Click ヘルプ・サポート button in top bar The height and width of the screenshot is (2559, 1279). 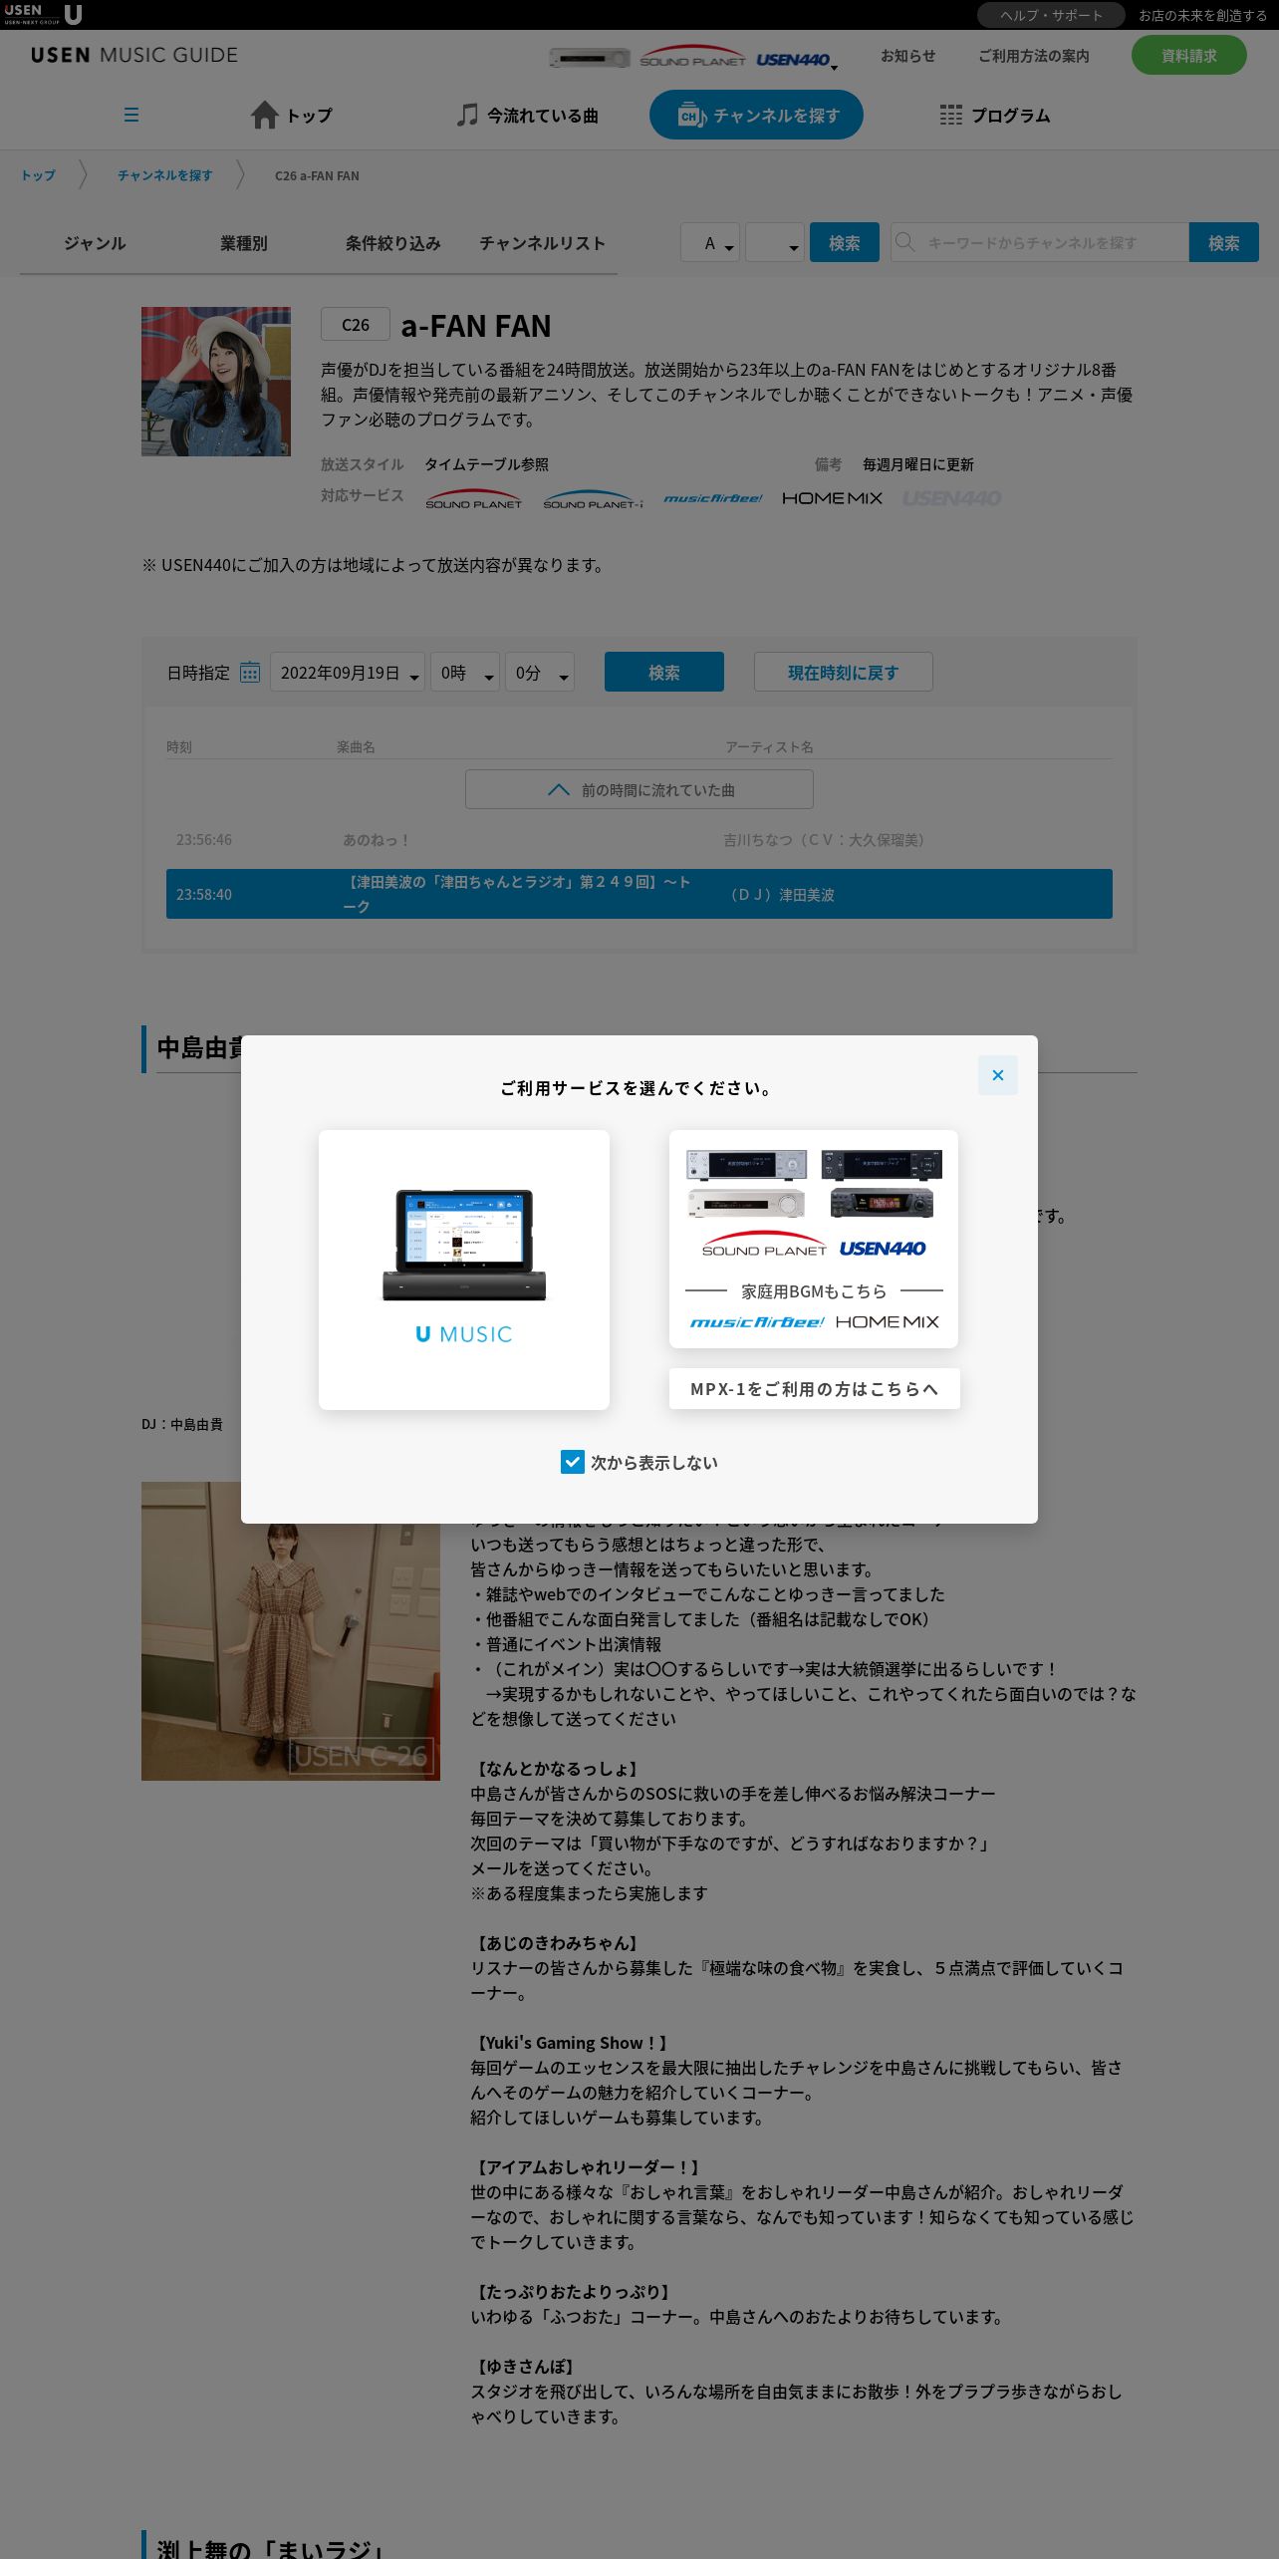click(x=1051, y=15)
